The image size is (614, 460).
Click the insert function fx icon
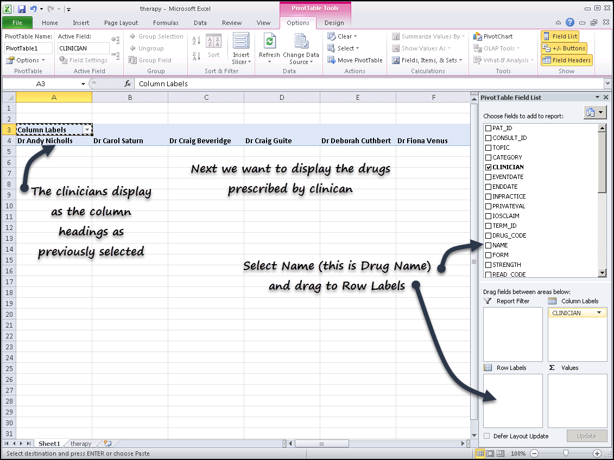pyautogui.click(x=127, y=84)
